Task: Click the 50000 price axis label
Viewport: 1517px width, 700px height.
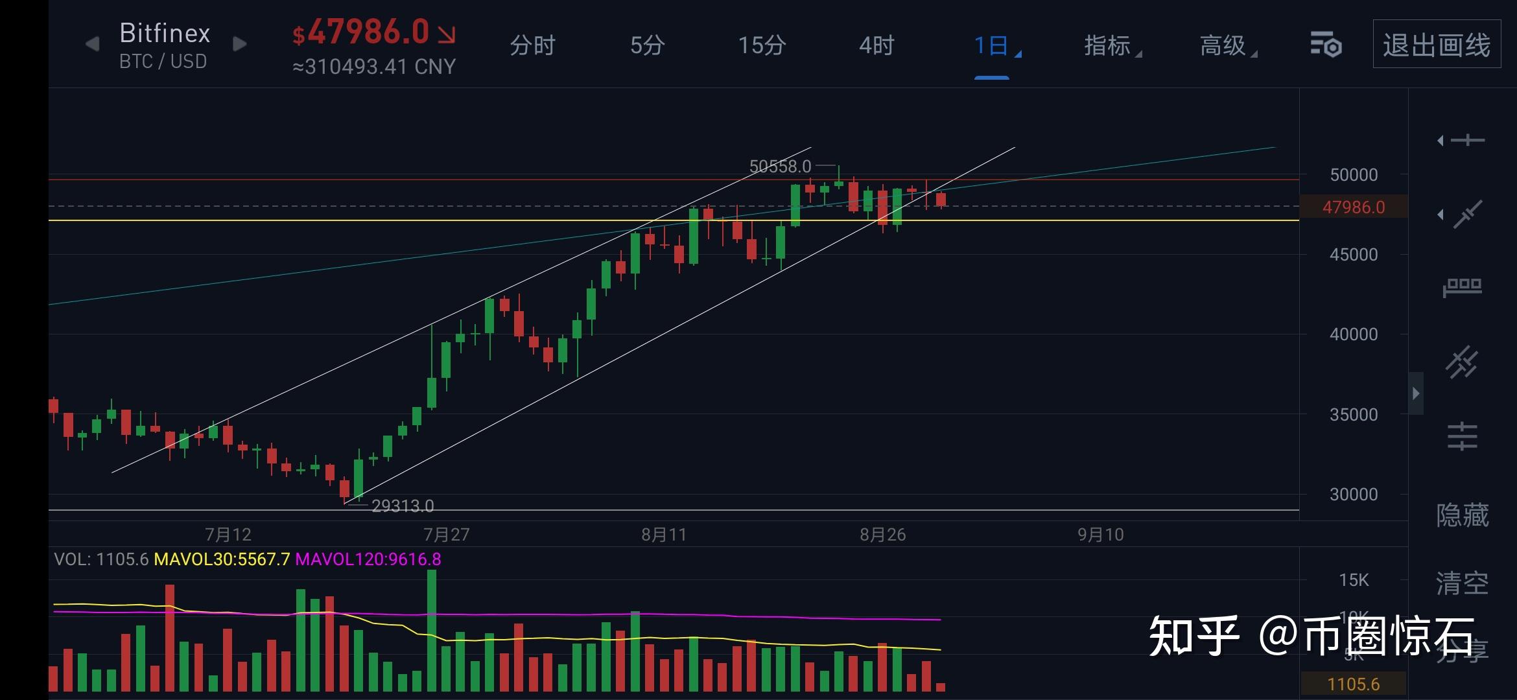Action: 1354,175
